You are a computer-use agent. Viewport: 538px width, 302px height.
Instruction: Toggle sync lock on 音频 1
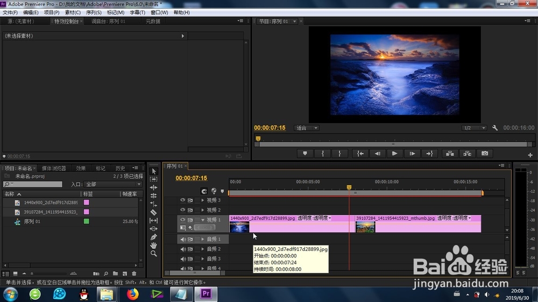[x=190, y=239]
